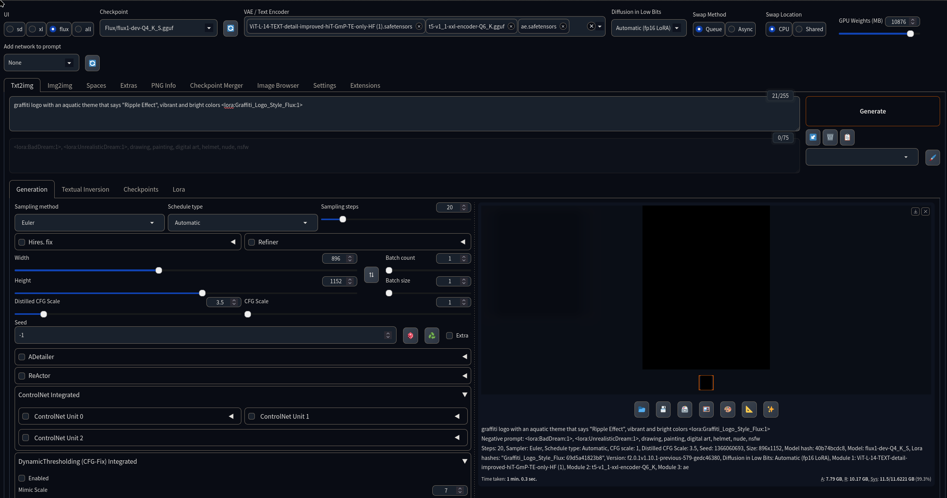Save images to a zip archive

tap(684, 409)
